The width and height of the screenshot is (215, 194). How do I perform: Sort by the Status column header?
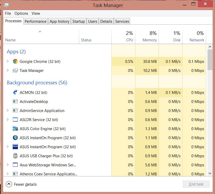[x=95, y=37]
